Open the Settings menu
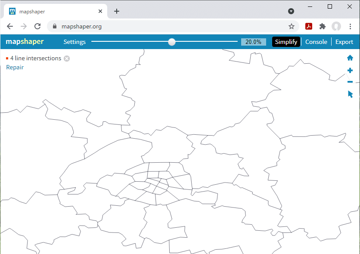Viewport: 360px width, 254px height. click(74, 42)
